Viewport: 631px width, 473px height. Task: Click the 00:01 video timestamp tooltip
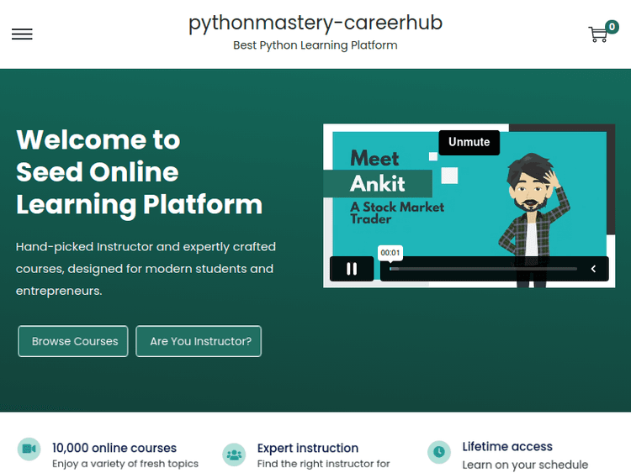[390, 253]
